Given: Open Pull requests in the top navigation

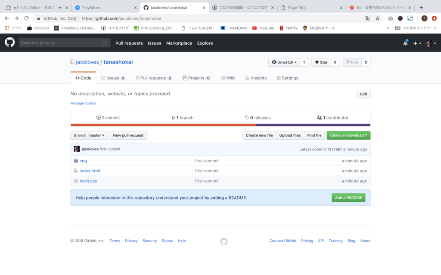Looking at the screenshot, I should pyautogui.click(x=129, y=43).
